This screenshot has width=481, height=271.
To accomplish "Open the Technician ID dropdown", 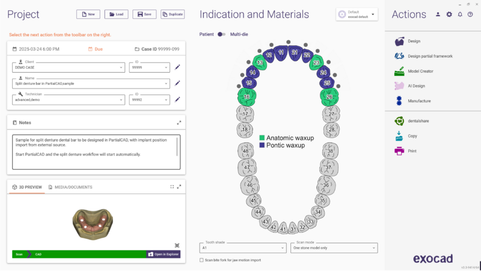I will coord(149,100).
